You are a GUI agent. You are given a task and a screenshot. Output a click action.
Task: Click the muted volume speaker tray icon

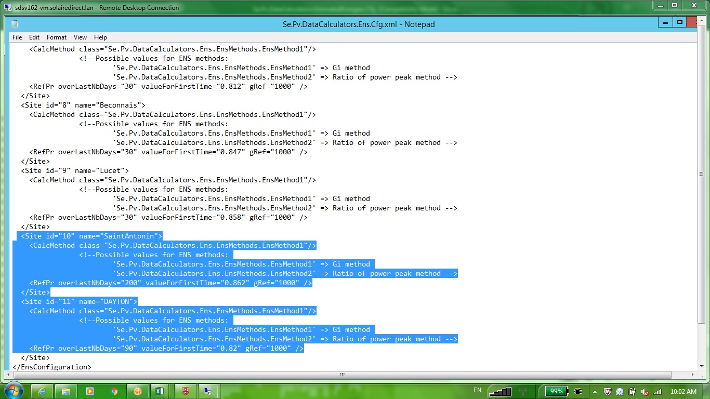[645, 391]
